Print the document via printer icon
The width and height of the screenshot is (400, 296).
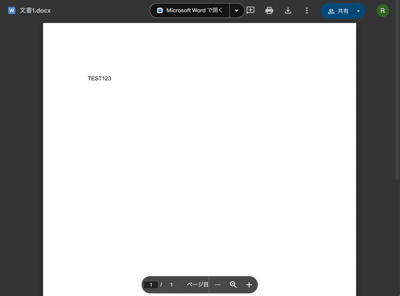tap(269, 10)
